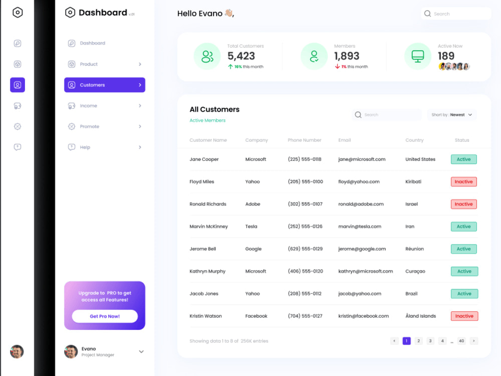Click the Status column header
The height and width of the screenshot is (376, 501).
pyautogui.click(x=462, y=140)
